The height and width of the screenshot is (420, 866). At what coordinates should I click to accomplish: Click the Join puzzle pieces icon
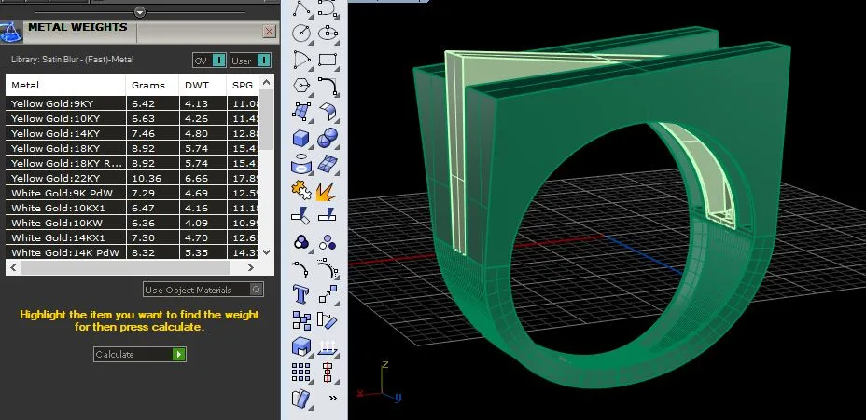click(301, 190)
